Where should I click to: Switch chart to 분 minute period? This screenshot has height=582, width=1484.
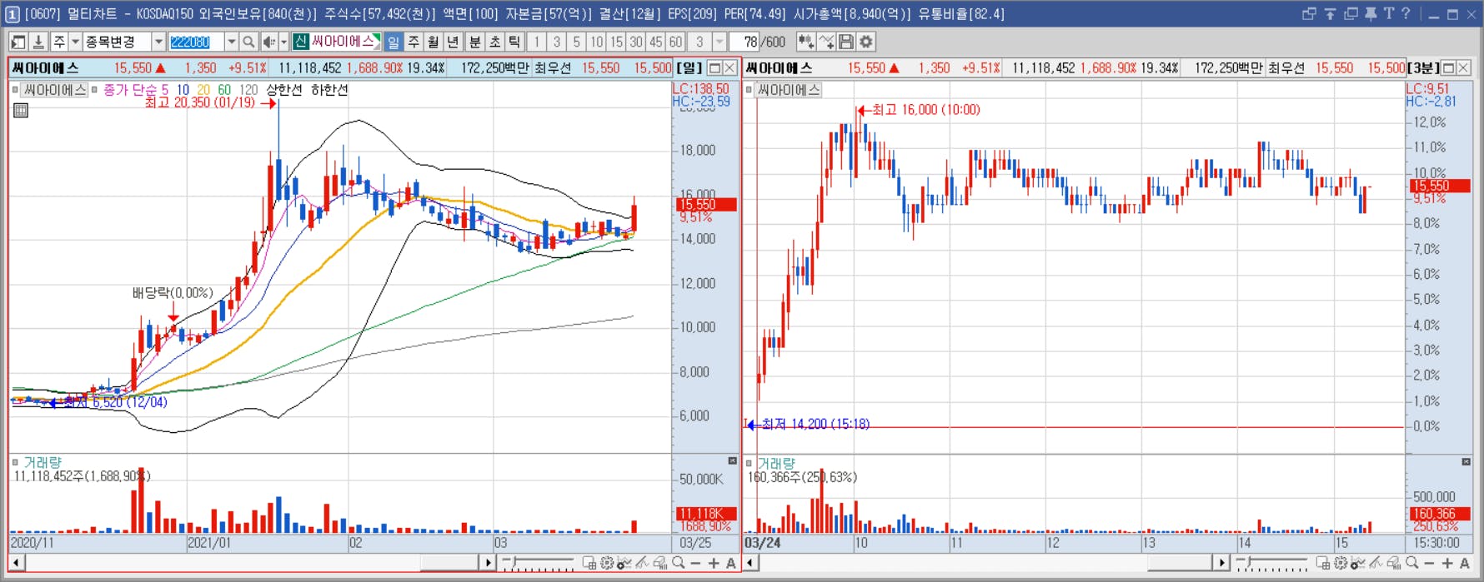coord(474,42)
